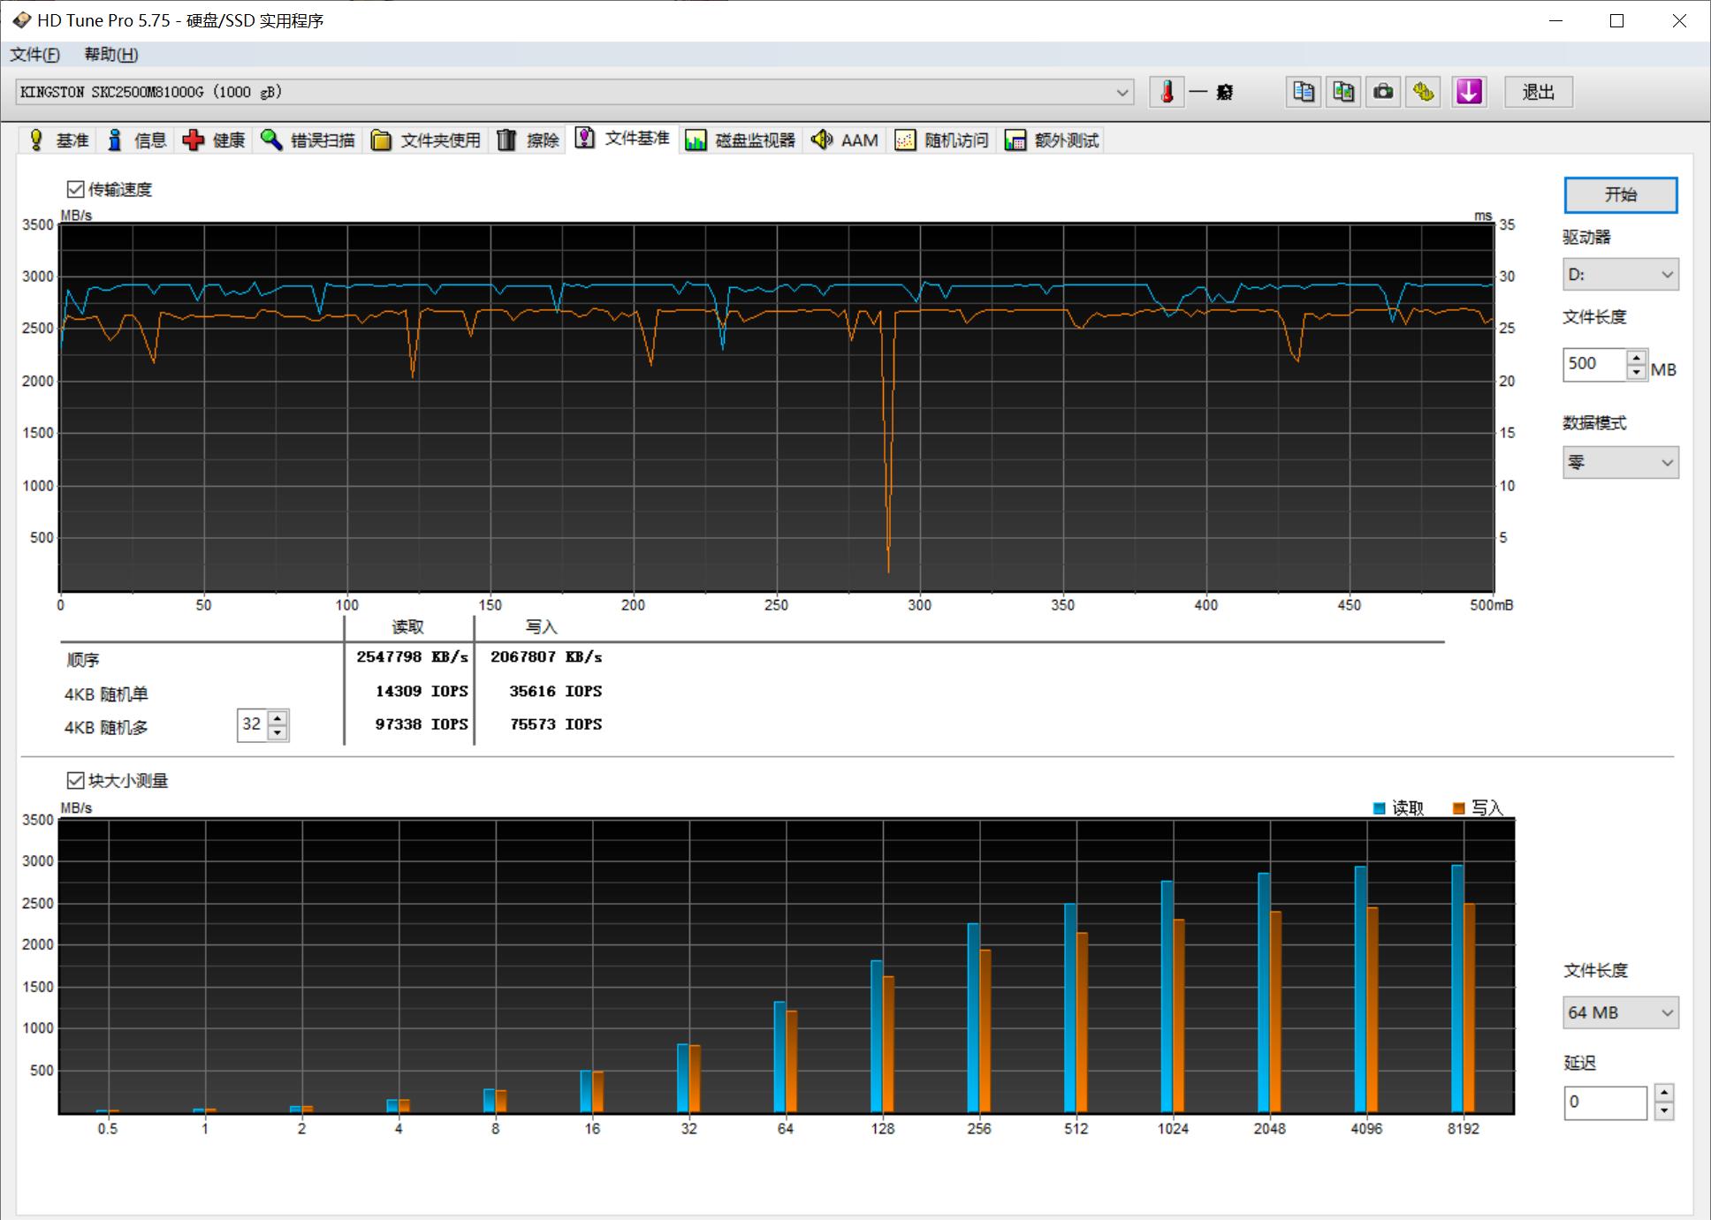Click the copy text to clipboard icon
The height and width of the screenshot is (1220, 1711).
pos(1304,92)
